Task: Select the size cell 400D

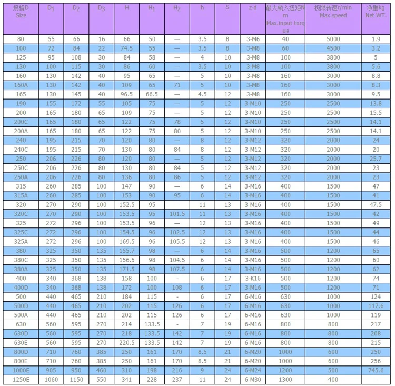Action: [x=21, y=288]
